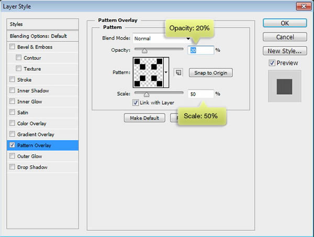
Task: Click the OK button
Action: click(x=285, y=23)
